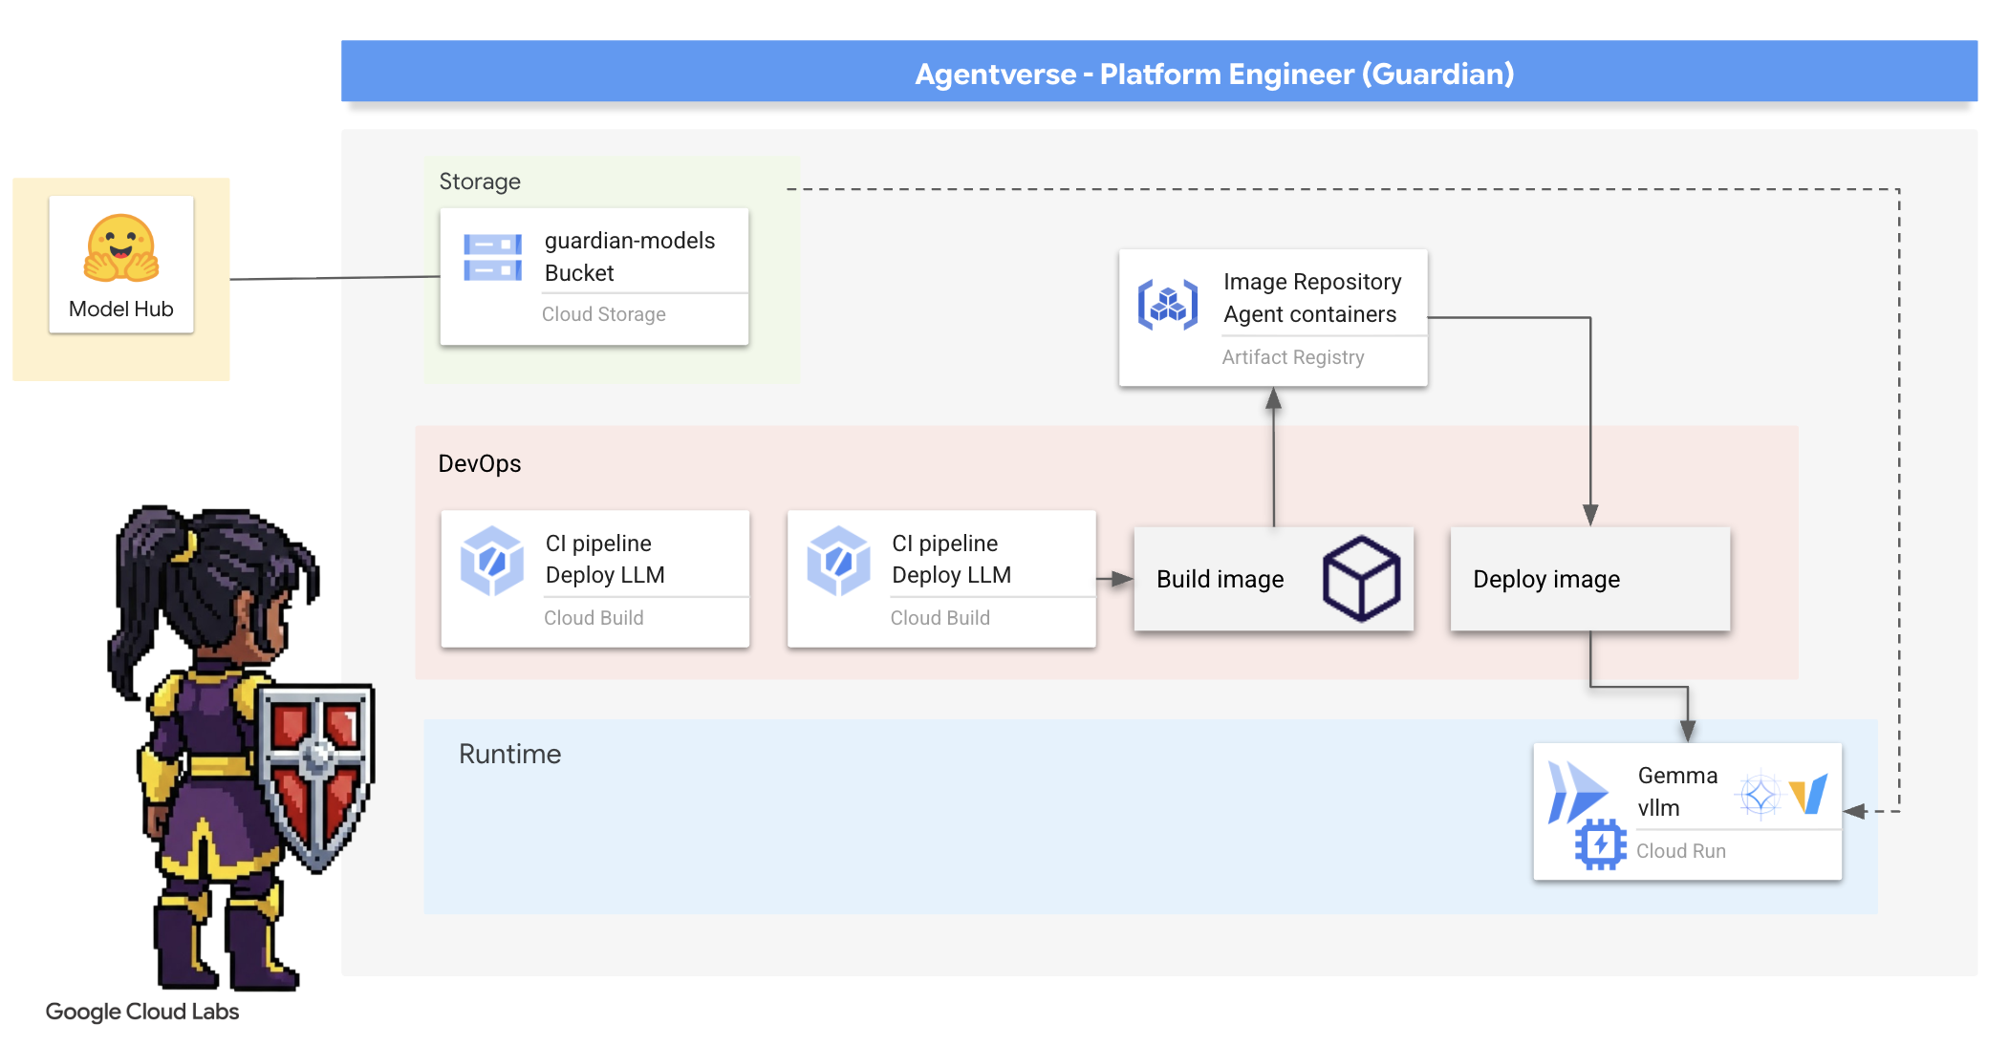Click the Cloud Storage bucket icon

point(492,257)
